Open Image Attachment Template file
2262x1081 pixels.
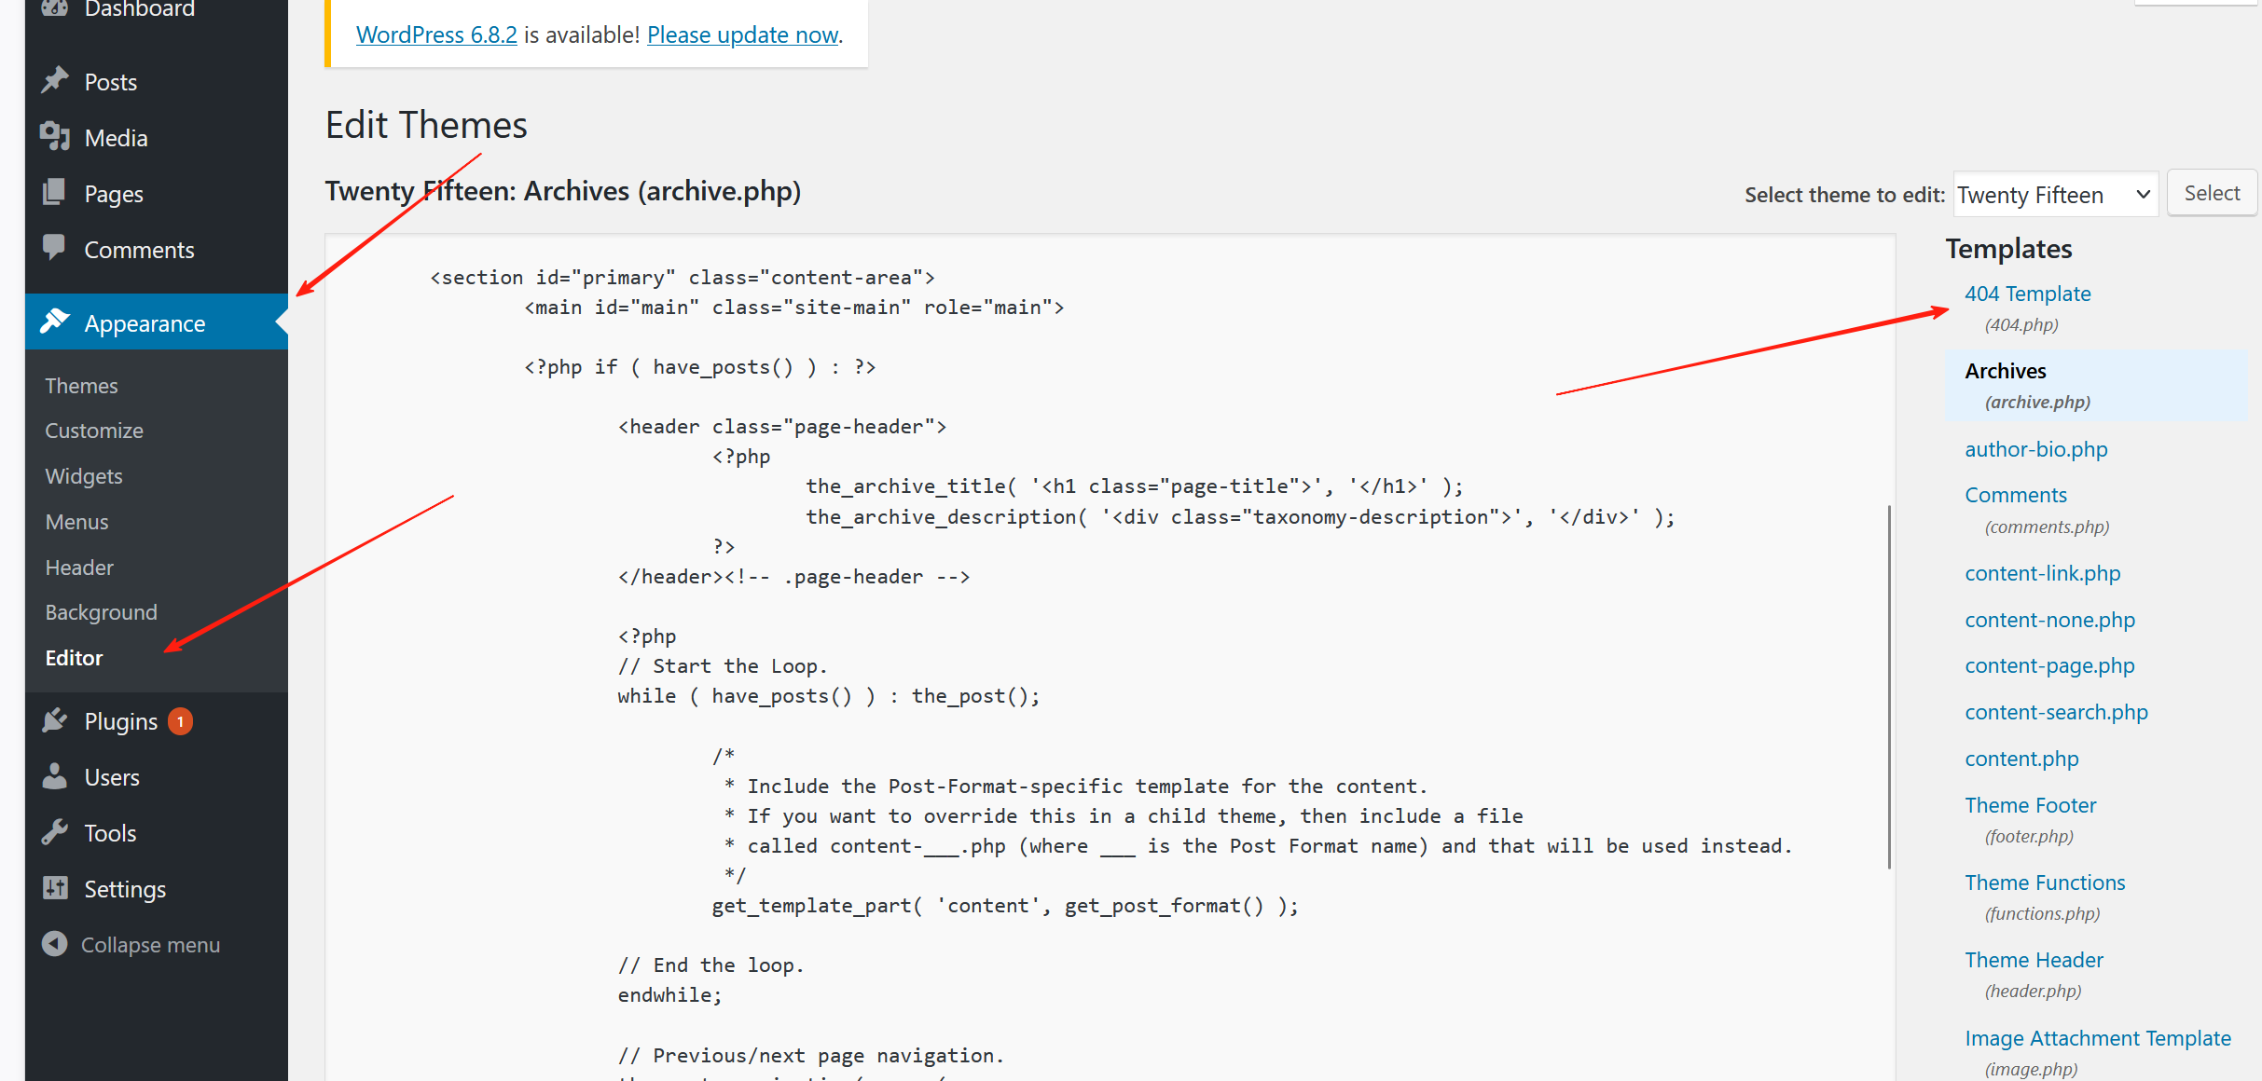point(2098,1038)
